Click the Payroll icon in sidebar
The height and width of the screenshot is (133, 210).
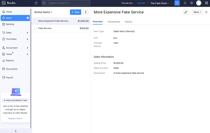click(x=4, y=77)
